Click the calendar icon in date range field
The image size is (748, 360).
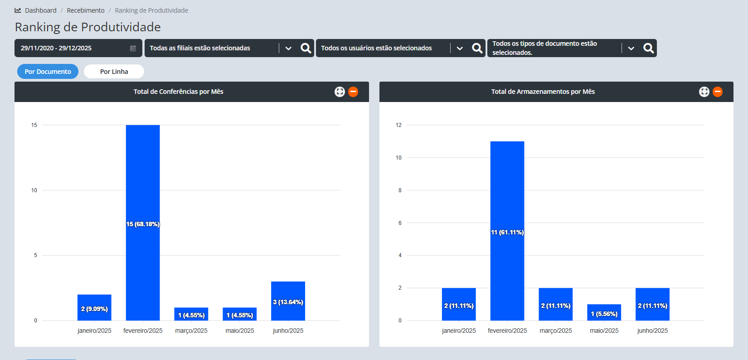click(133, 48)
